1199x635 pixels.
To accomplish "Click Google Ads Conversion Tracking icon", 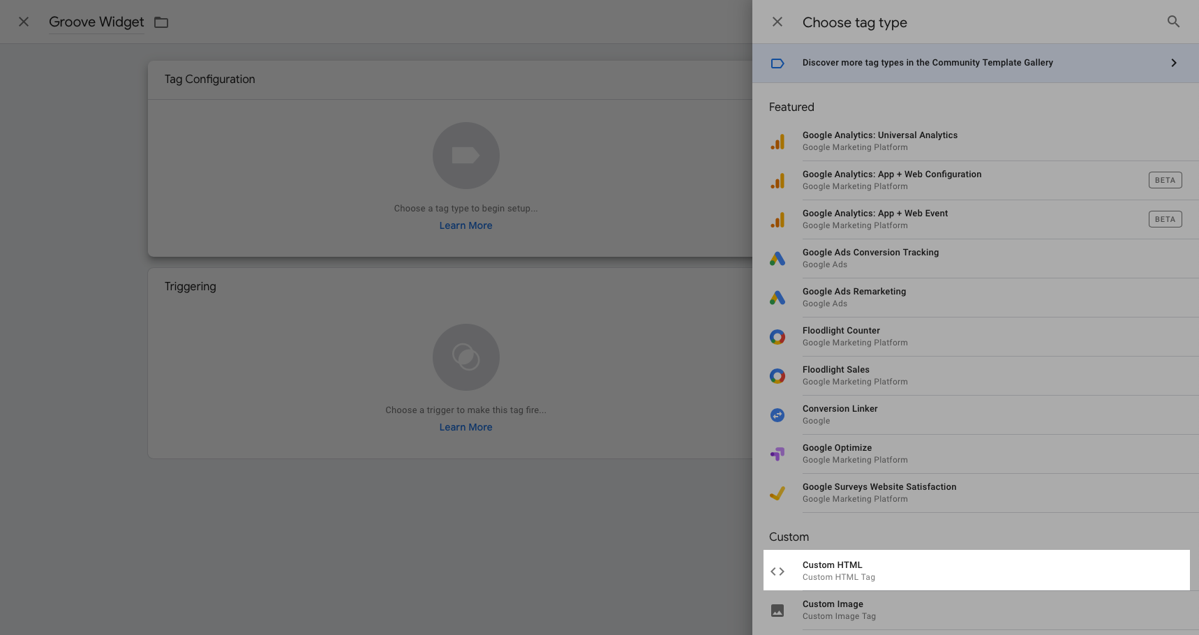I will coord(777,259).
